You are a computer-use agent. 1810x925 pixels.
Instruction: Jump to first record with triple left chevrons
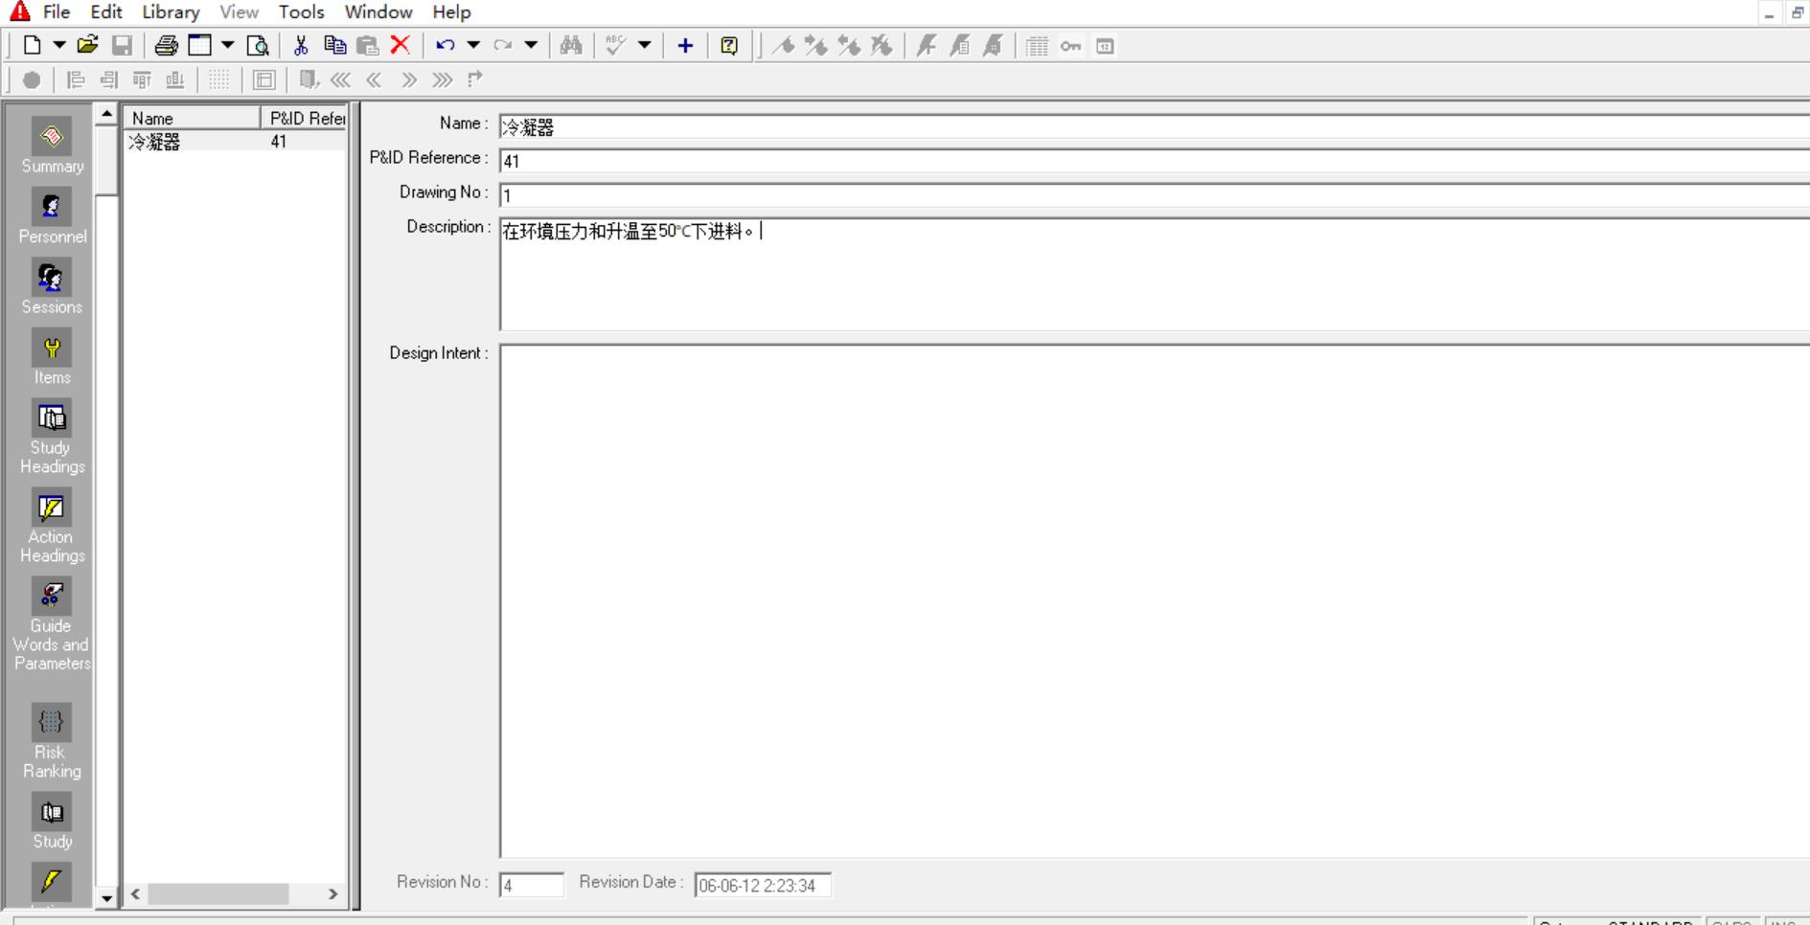tap(340, 79)
